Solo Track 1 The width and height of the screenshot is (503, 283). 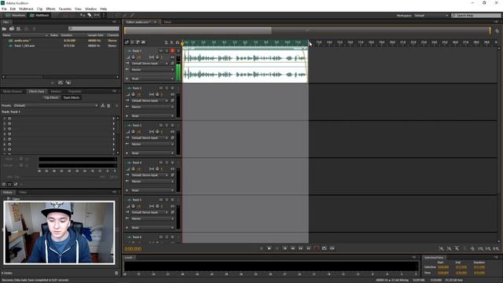(167, 50)
